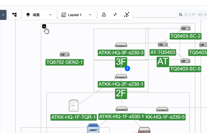Toggle the map lock icon
This screenshot has height=133, width=207.
point(104,15)
